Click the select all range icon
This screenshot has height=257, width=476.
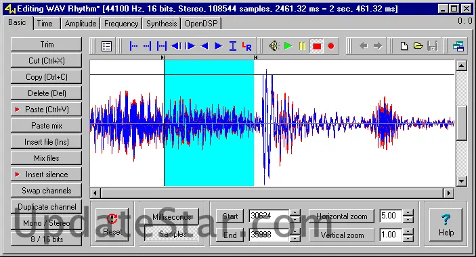point(162,46)
